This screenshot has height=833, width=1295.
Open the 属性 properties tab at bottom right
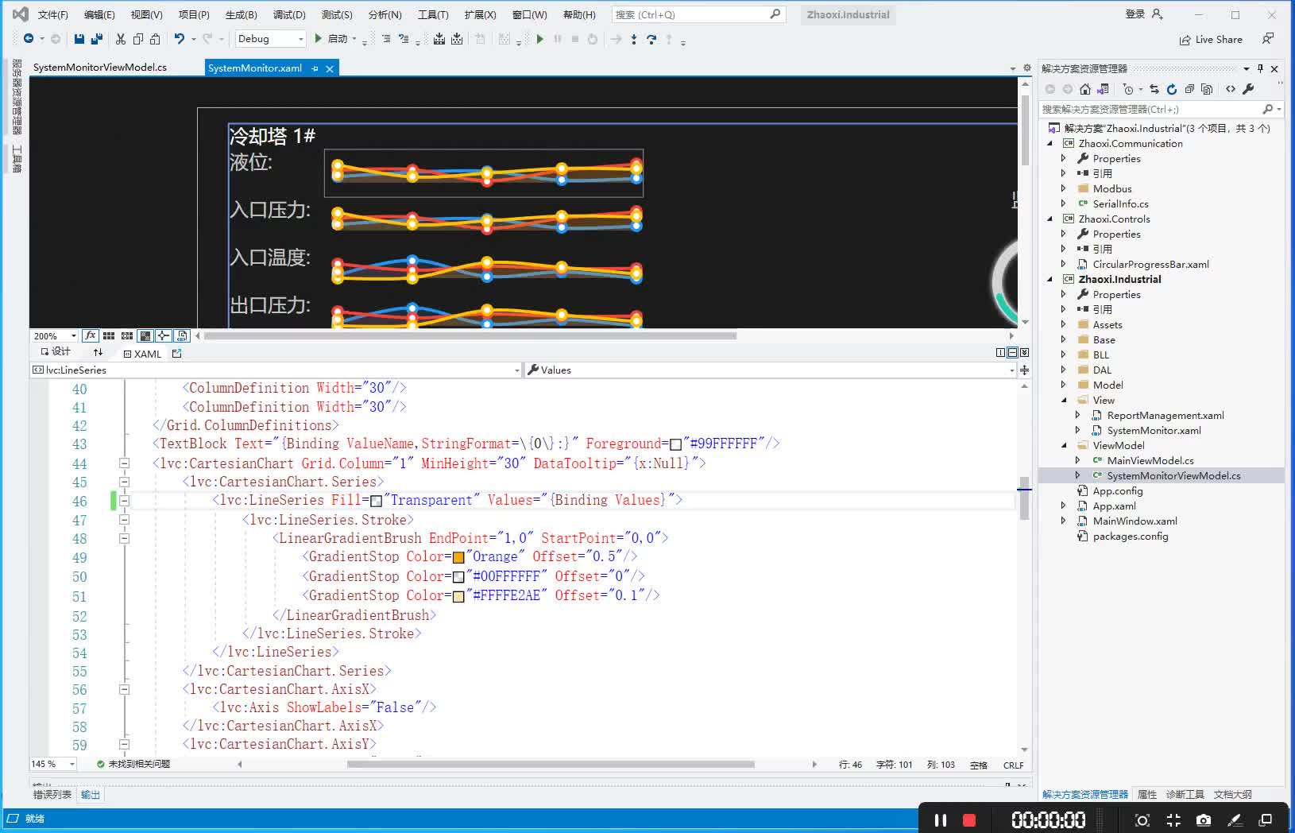coord(1146,794)
